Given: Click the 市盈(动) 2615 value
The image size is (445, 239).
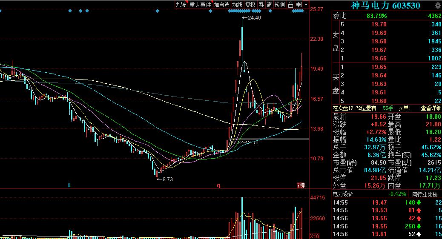Looking at the screenshot, I should (434, 162).
